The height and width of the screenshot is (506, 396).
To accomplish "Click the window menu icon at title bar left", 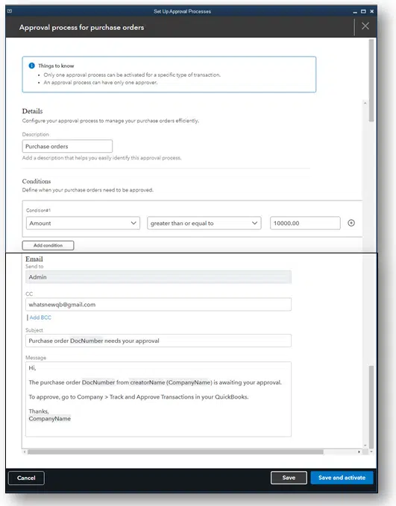I will [x=10, y=11].
